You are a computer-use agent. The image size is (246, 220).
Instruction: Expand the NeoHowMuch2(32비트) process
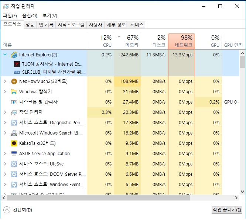[x=5, y=81]
